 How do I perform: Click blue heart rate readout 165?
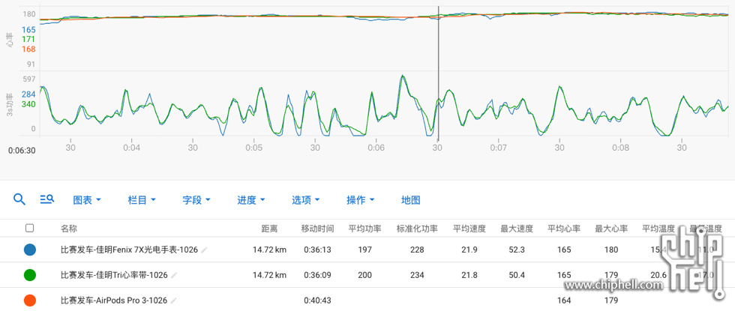(x=28, y=30)
